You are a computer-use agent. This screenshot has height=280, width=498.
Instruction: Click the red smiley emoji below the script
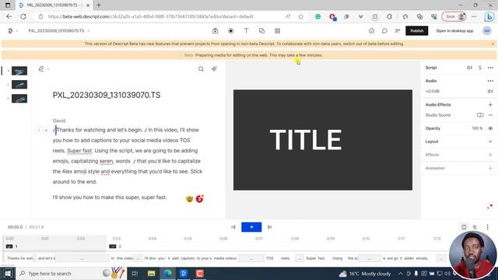point(199,199)
